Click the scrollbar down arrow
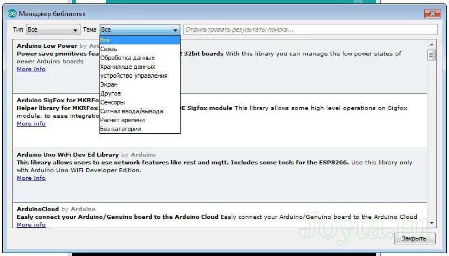The height and width of the screenshot is (256, 449). tap(432, 223)
